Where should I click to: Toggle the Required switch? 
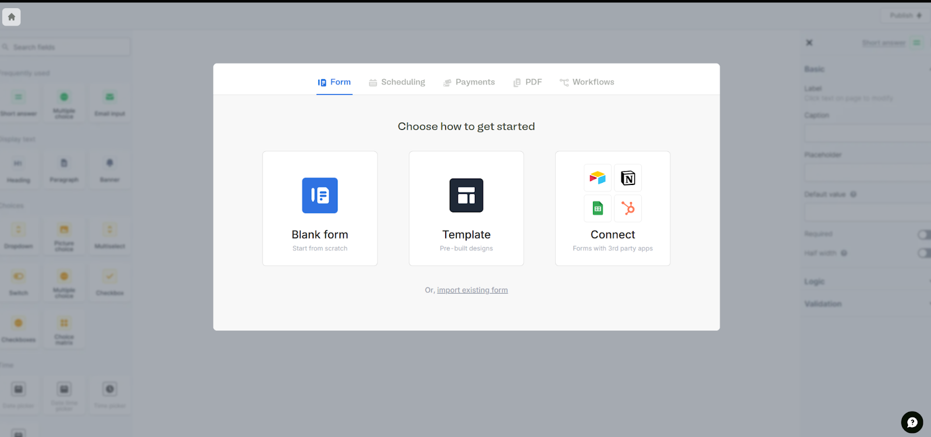[x=923, y=235]
